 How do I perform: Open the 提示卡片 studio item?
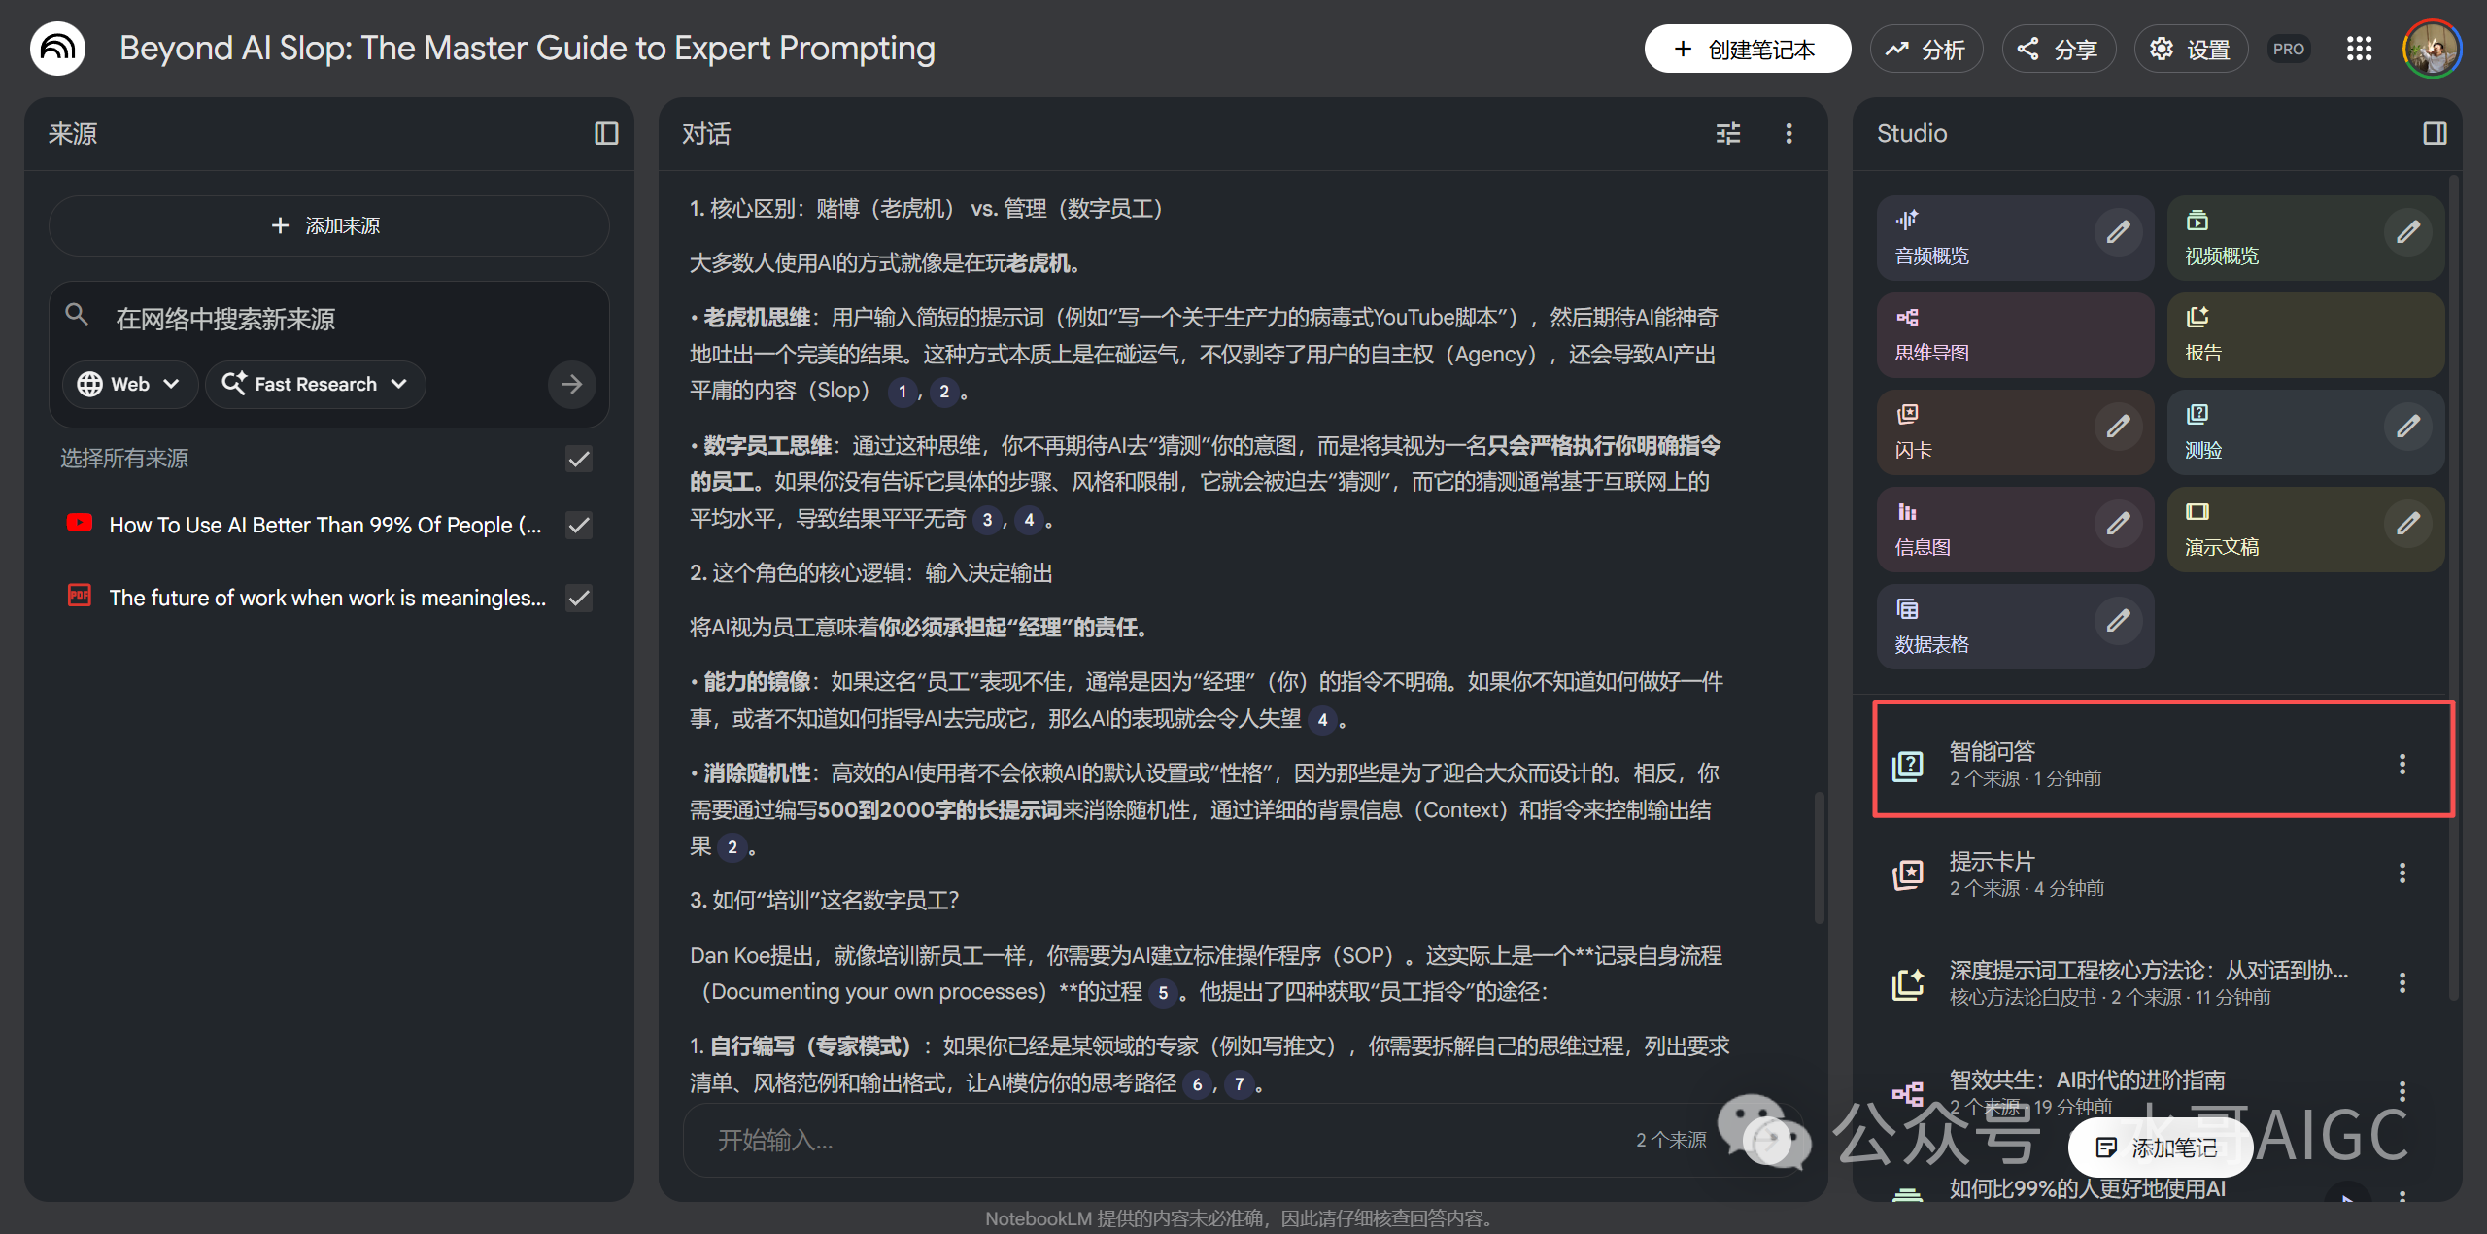[x=2135, y=874]
